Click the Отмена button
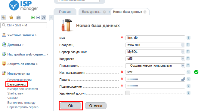This screenshot has width=201, height=111. (x=96, y=106)
